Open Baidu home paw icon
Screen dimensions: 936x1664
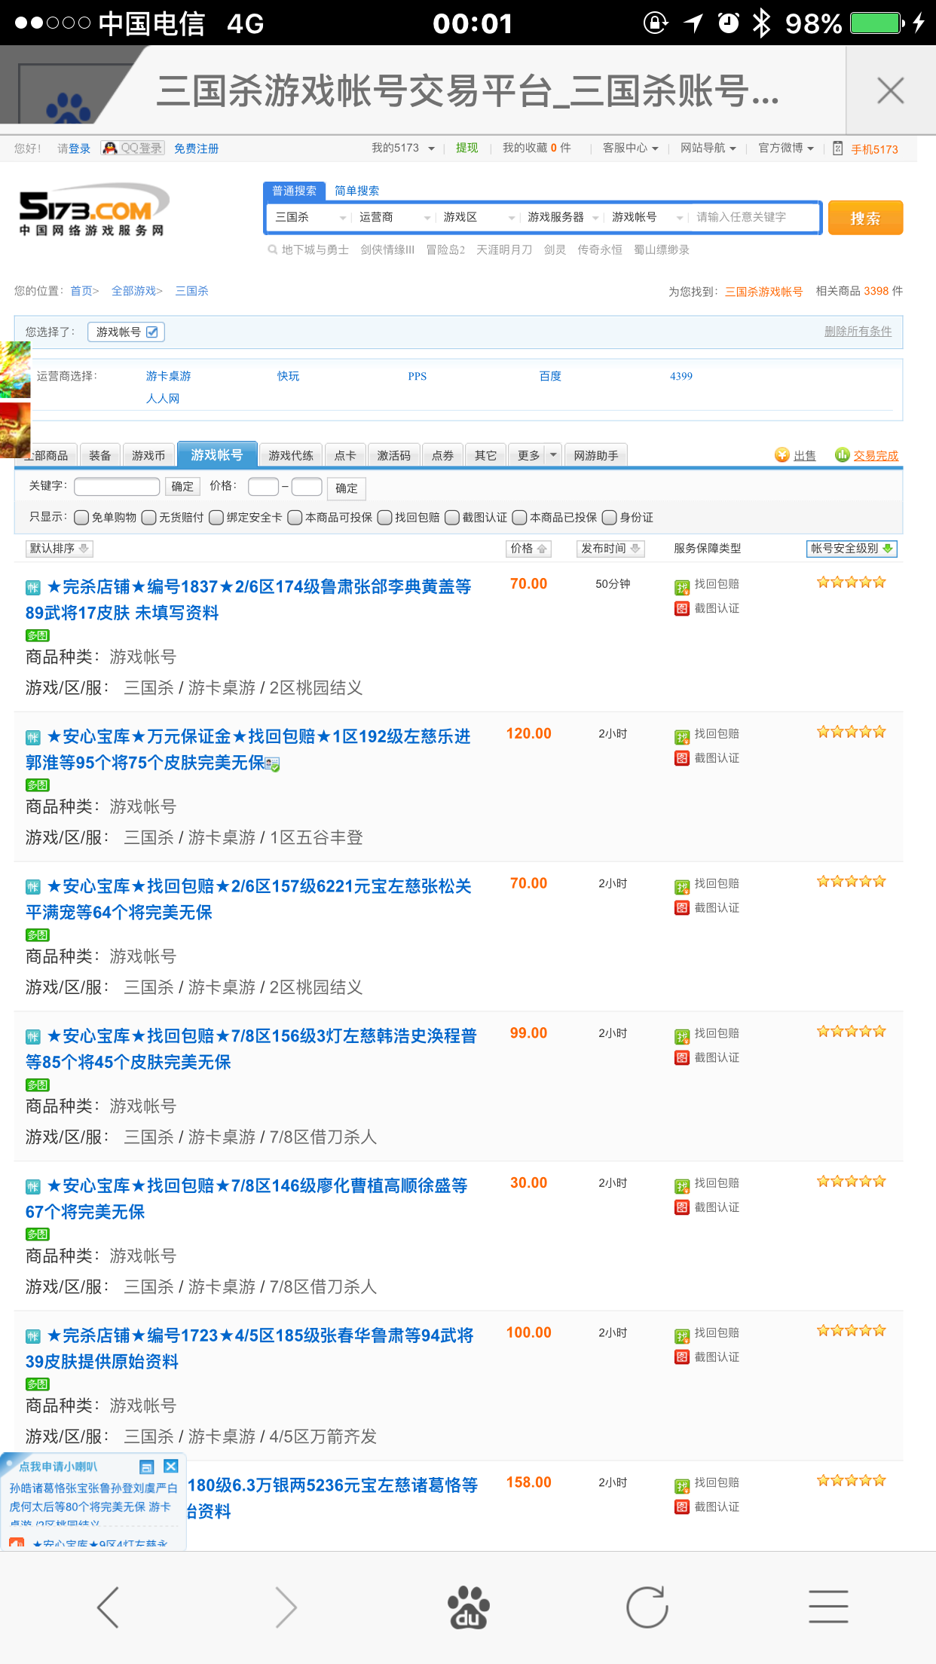468,1607
